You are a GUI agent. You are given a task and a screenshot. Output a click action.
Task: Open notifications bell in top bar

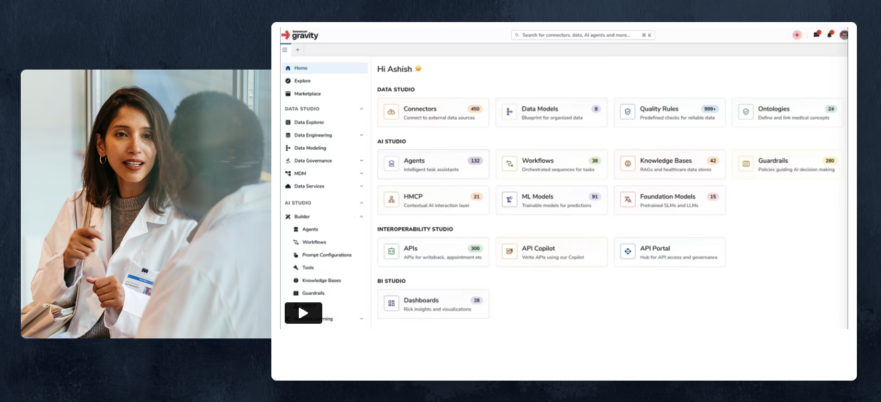coord(829,35)
